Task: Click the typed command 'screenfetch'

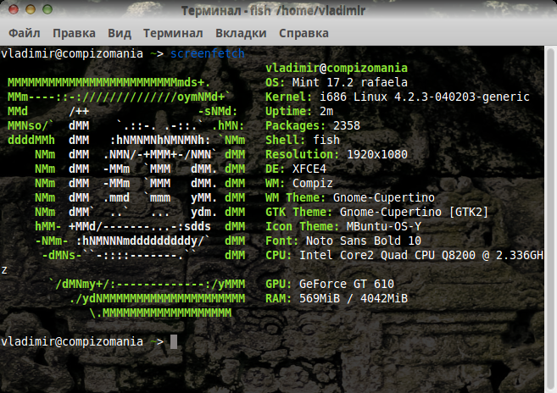Action: (x=208, y=53)
